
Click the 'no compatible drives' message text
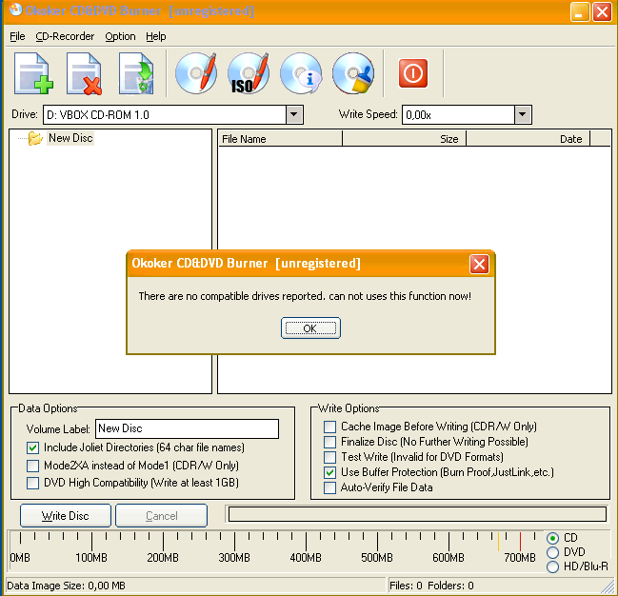[305, 296]
